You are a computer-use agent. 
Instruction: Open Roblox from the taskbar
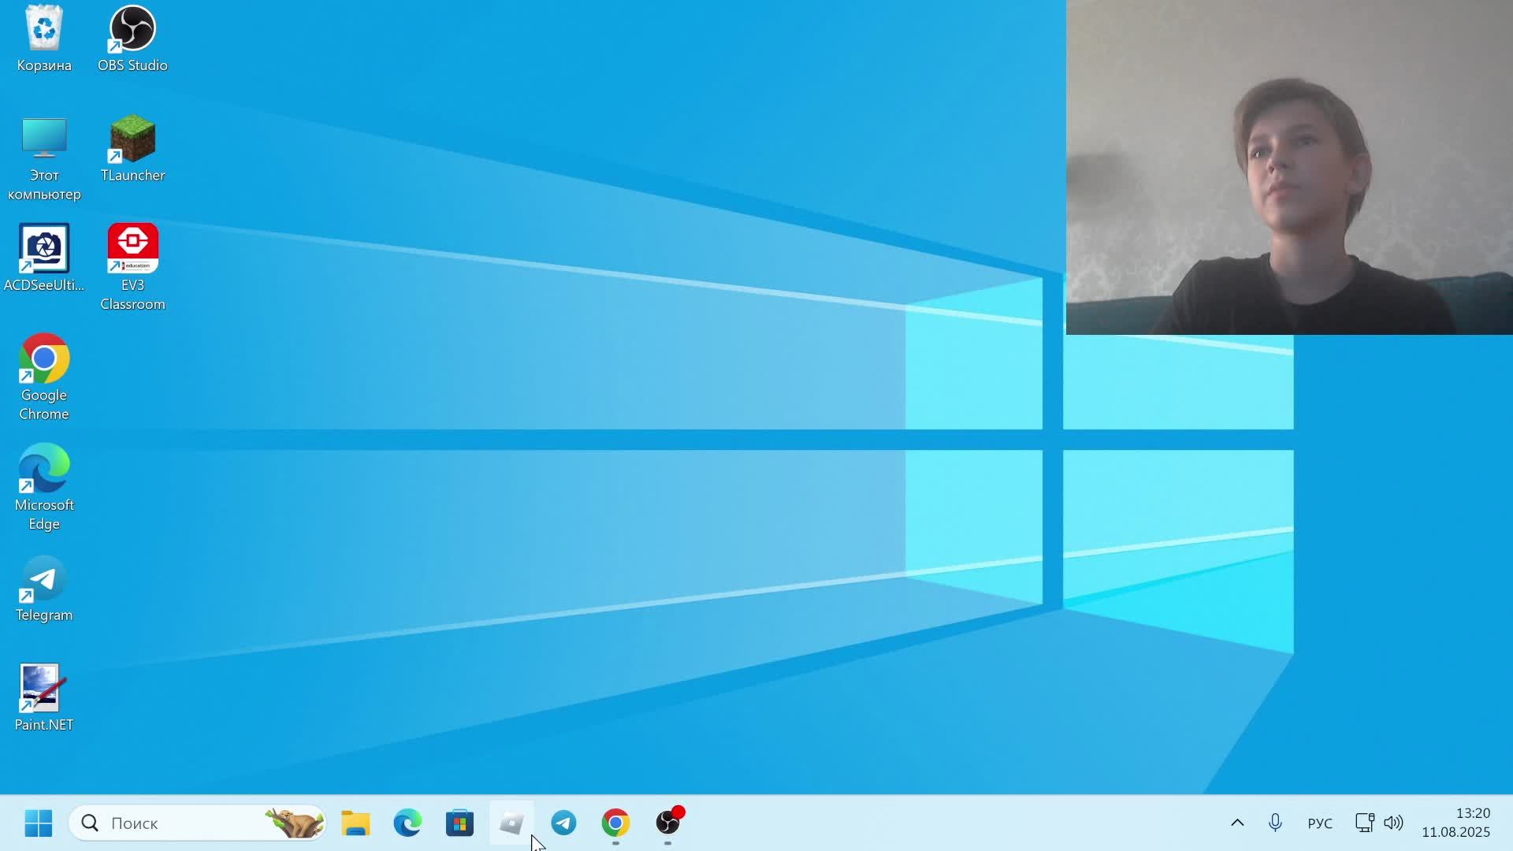pyautogui.click(x=511, y=823)
